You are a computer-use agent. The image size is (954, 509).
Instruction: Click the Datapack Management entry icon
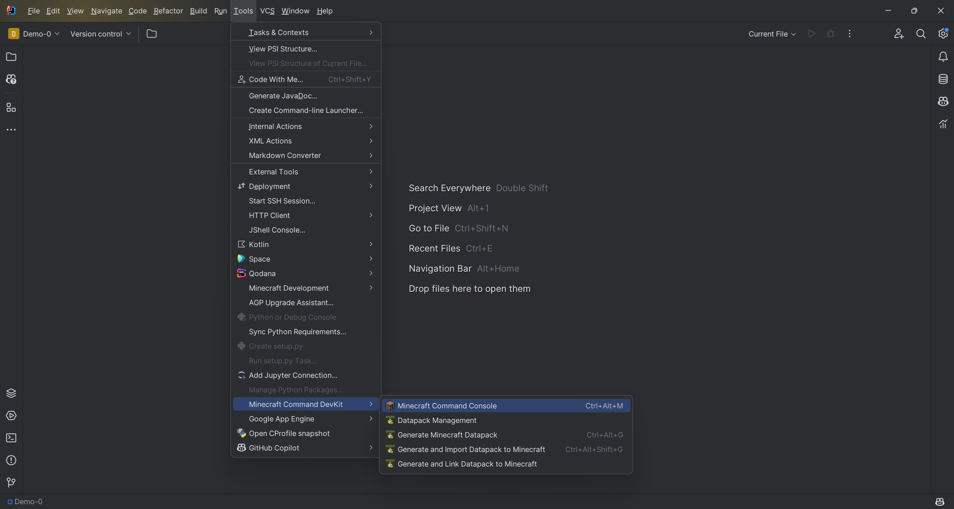coord(390,420)
